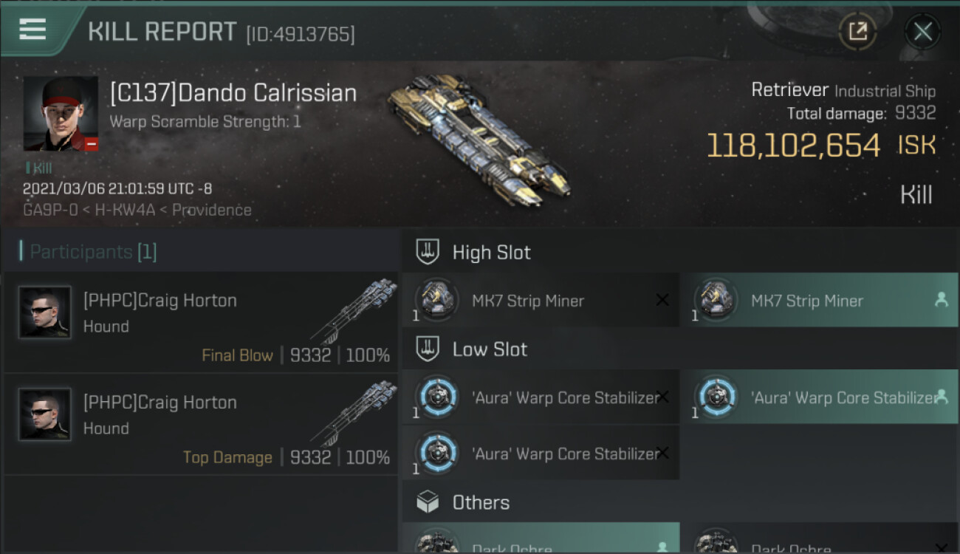Click the Others cube icon

click(x=428, y=502)
